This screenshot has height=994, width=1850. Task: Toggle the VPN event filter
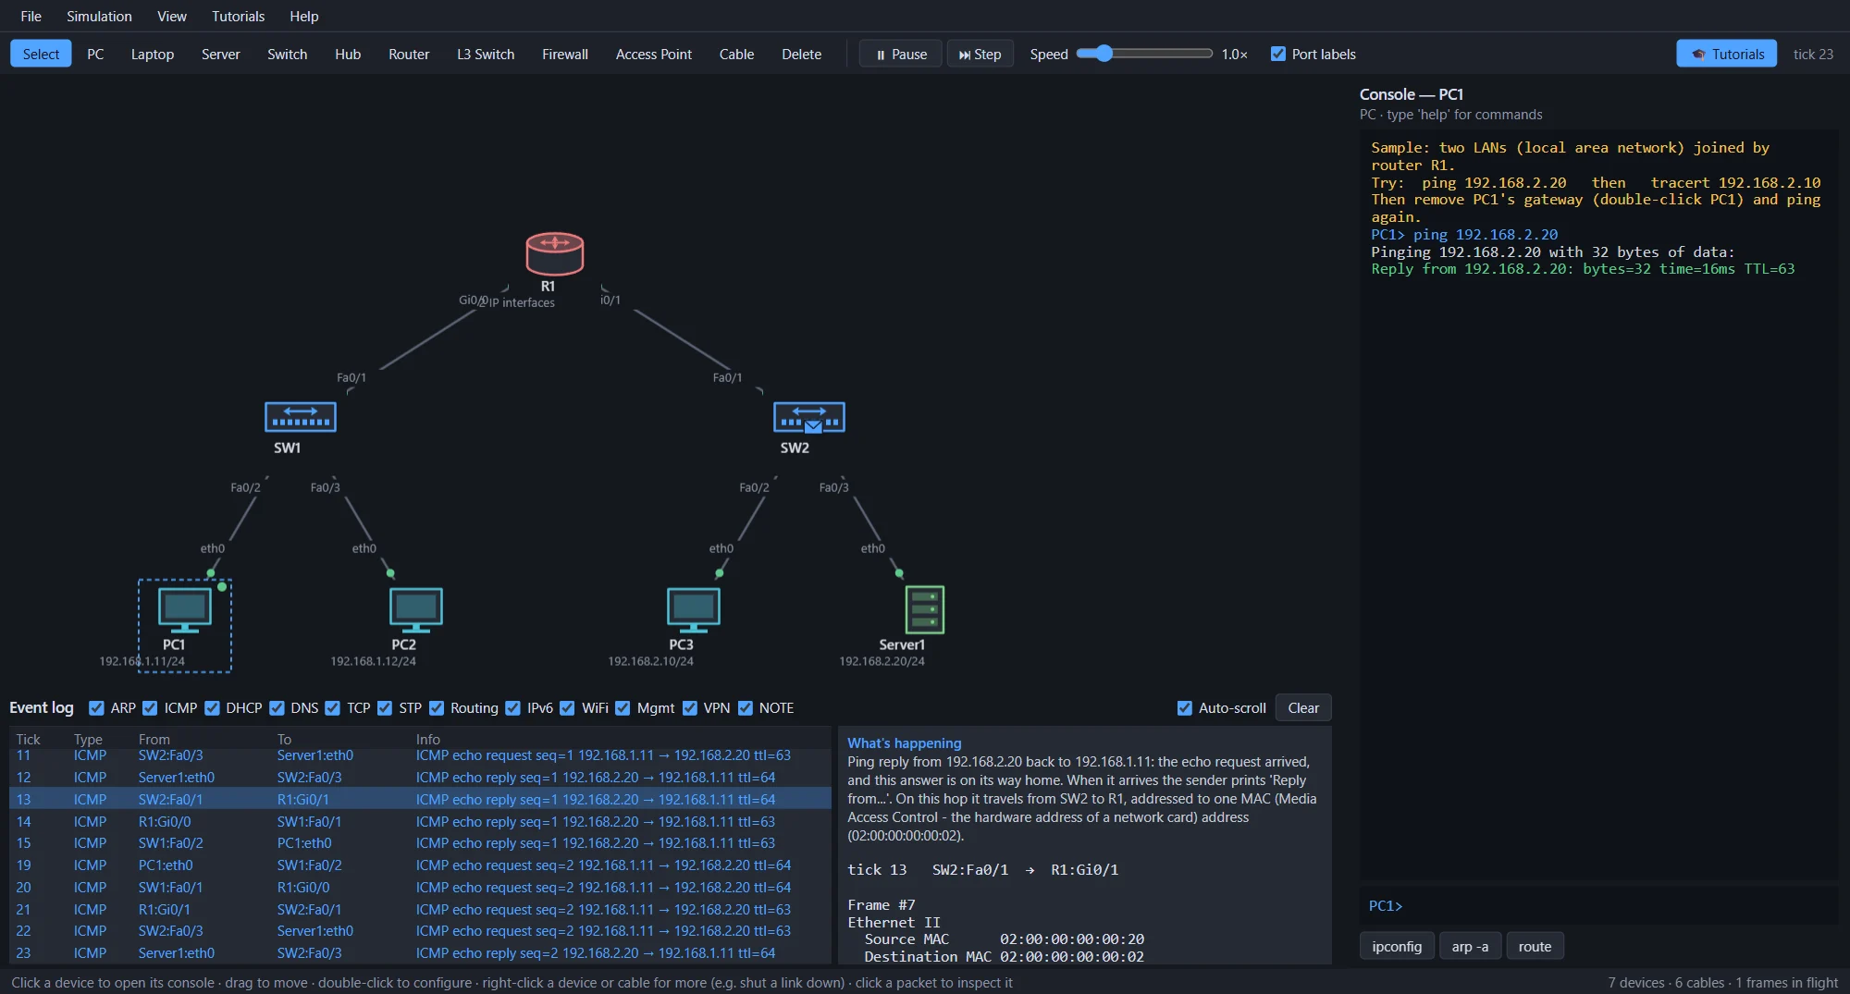pyautogui.click(x=690, y=708)
